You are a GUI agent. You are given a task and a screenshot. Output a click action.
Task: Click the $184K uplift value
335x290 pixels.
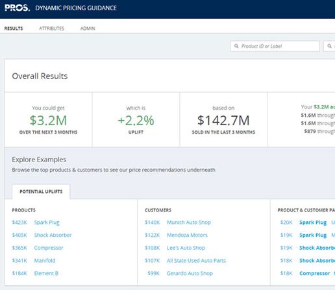click(x=19, y=273)
